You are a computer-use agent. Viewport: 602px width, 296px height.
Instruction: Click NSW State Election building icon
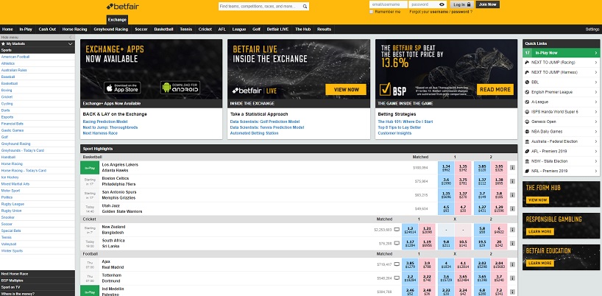tap(528, 161)
